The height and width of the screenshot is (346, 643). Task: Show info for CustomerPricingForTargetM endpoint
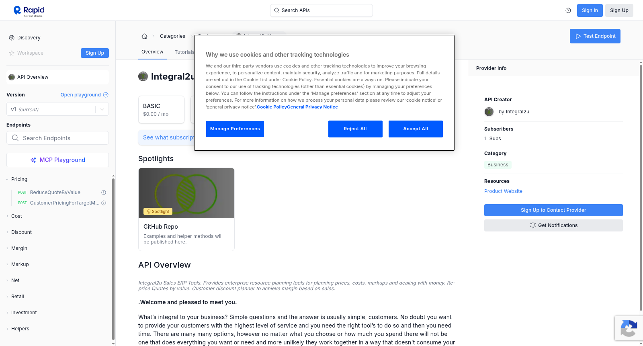pos(104,203)
